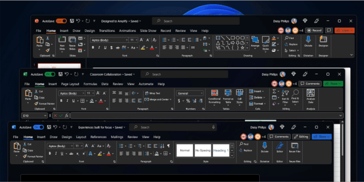364x182 pixels.
Task: Open References tab in Word
Action: pos(98,137)
